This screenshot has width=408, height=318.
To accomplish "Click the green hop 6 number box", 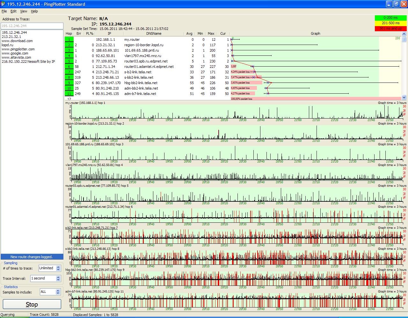I will click(x=69, y=67).
